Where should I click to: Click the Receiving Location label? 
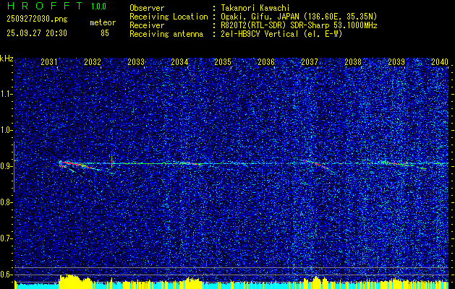point(169,17)
